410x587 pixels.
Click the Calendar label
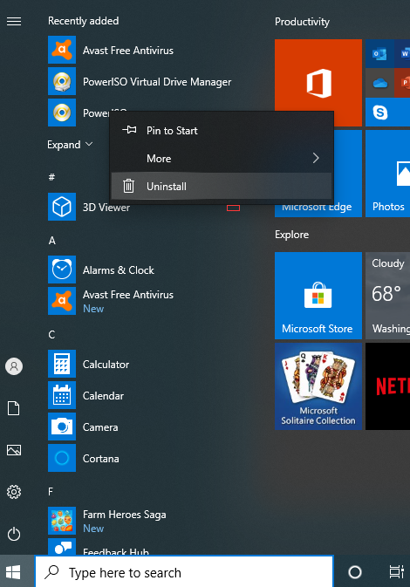[x=103, y=396]
